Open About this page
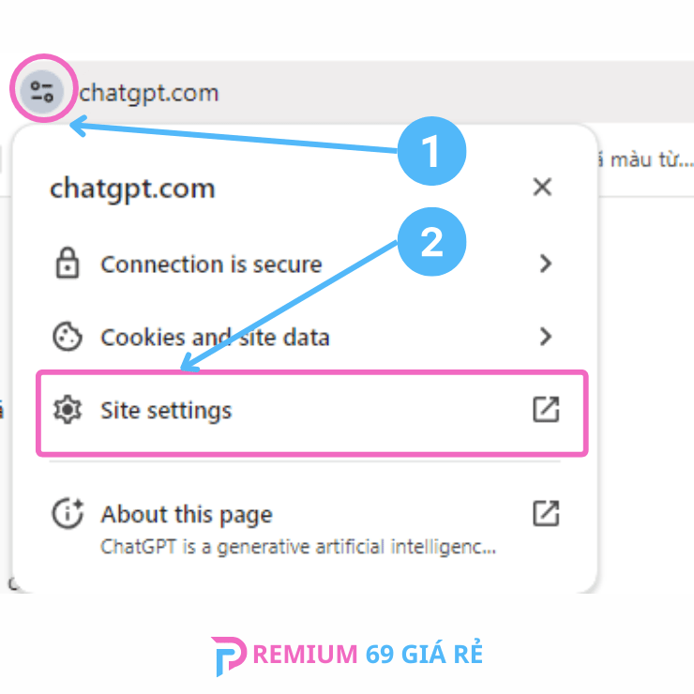694x694 pixels. tap(187, 514)
